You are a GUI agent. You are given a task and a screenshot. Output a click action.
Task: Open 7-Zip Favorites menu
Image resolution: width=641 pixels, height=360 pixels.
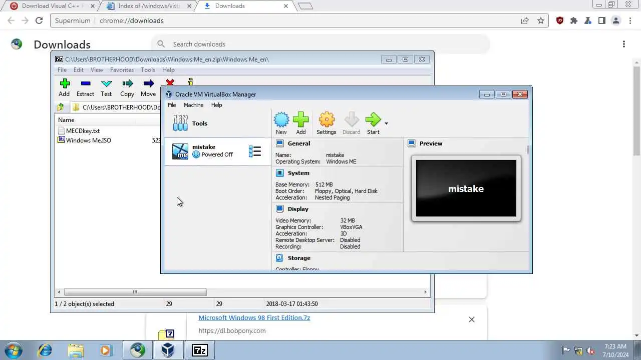(x=122, y=70)
